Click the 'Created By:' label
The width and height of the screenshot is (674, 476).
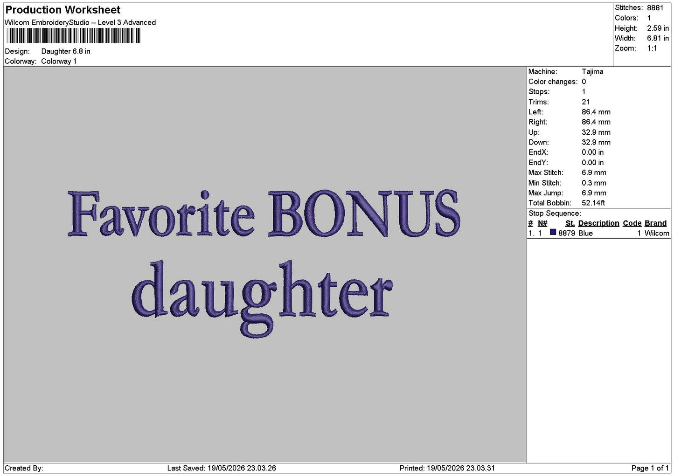pos(24,468)
